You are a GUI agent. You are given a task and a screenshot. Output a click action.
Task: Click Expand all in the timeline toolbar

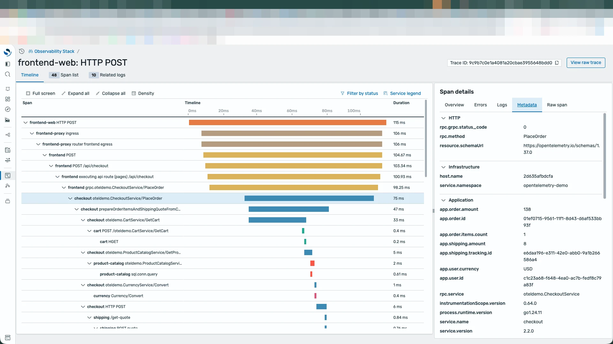point(75,93)
